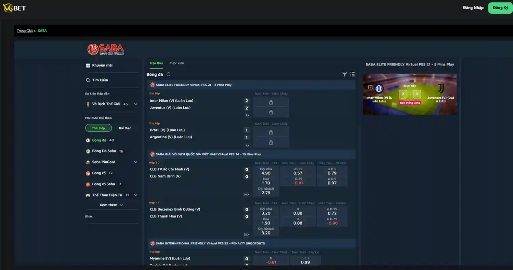Click a locked odds padlock for Inter Milan
The width and height of the screenshot is (513, 270).
coord(271,102)
